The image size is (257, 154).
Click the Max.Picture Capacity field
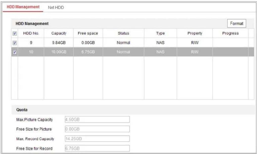pos(97,120)
